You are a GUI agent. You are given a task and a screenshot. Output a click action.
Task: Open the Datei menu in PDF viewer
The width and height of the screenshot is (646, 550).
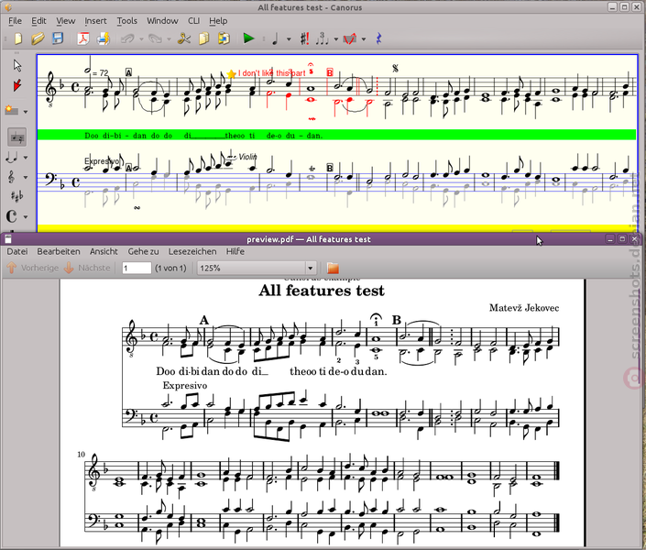tap(17, 251)
